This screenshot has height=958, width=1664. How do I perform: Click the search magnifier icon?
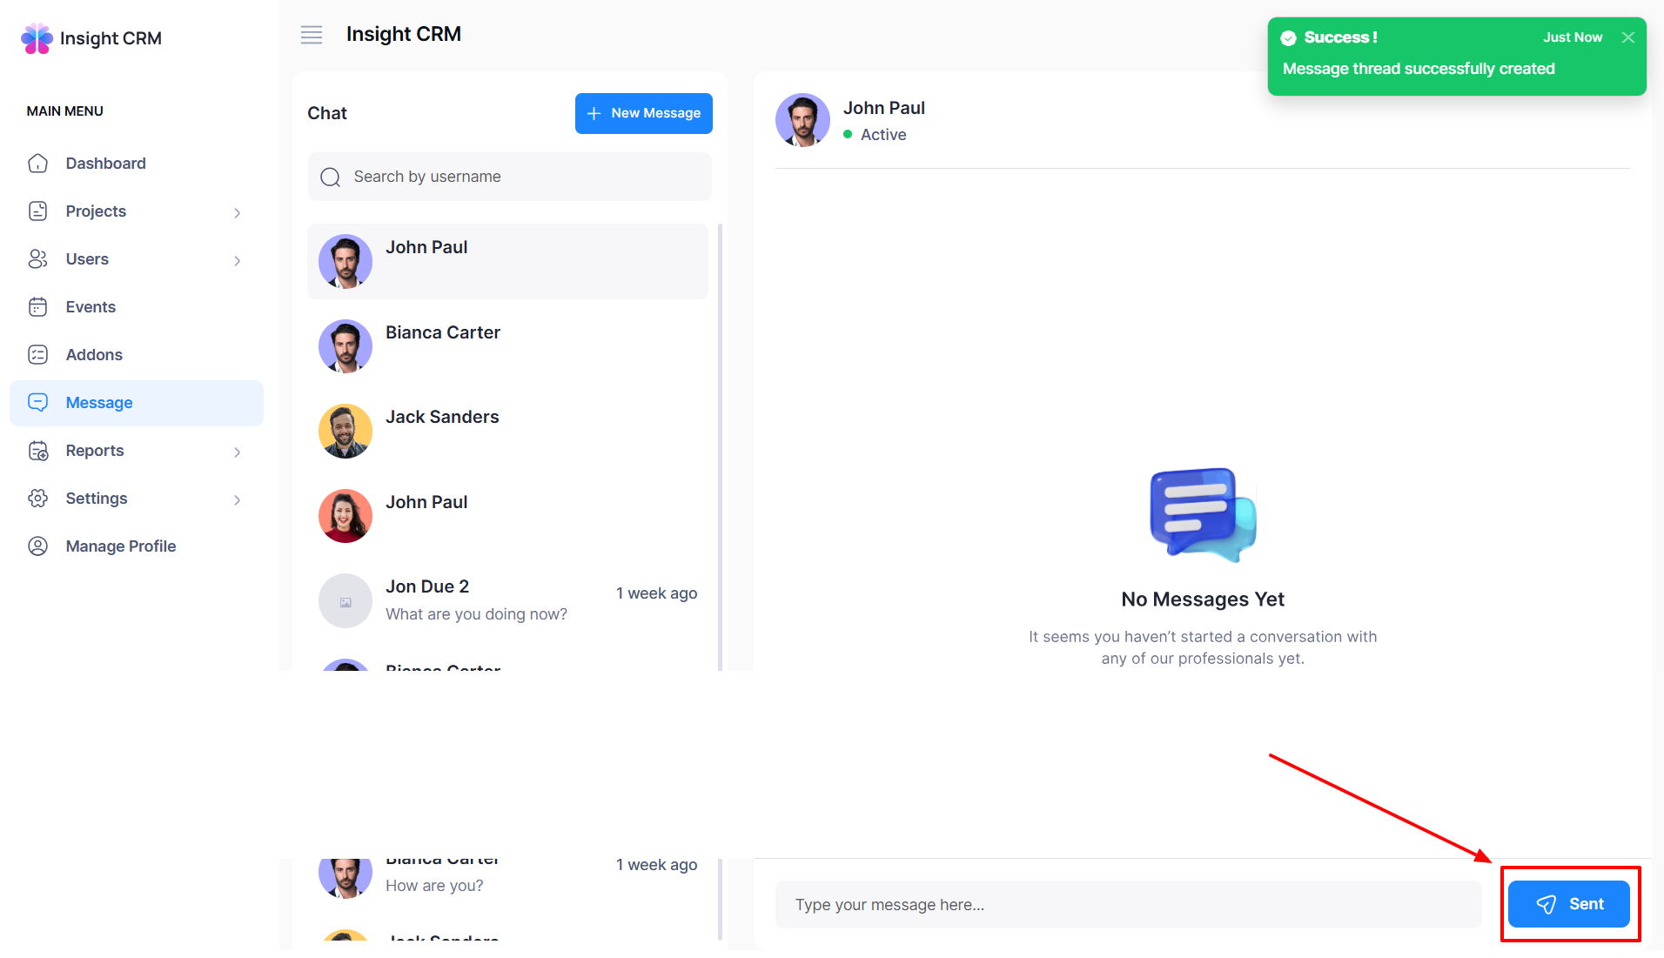(331, 178)
